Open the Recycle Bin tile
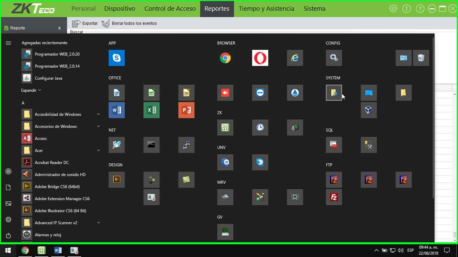This screenshot has width=458, height=257. [421, 58]
